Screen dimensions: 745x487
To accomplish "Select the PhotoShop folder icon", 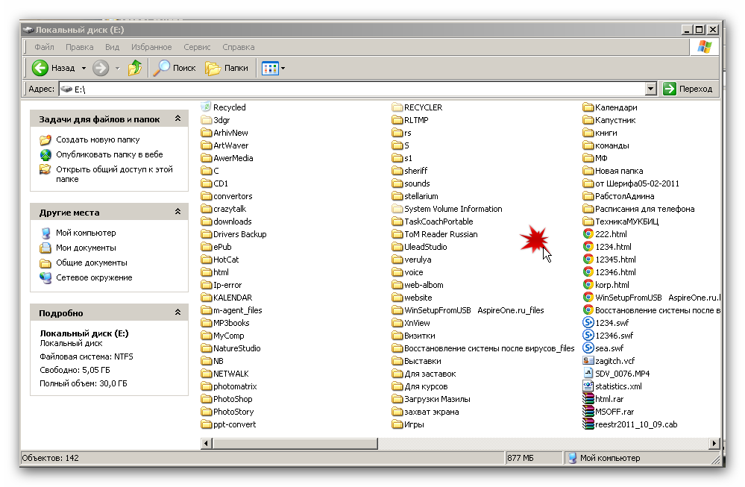I will [206, 399].
